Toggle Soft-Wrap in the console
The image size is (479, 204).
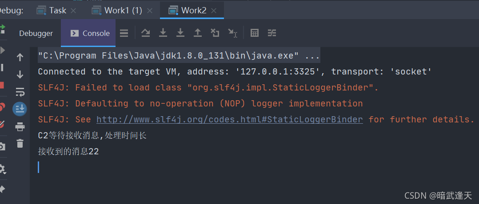click(20, 91)
